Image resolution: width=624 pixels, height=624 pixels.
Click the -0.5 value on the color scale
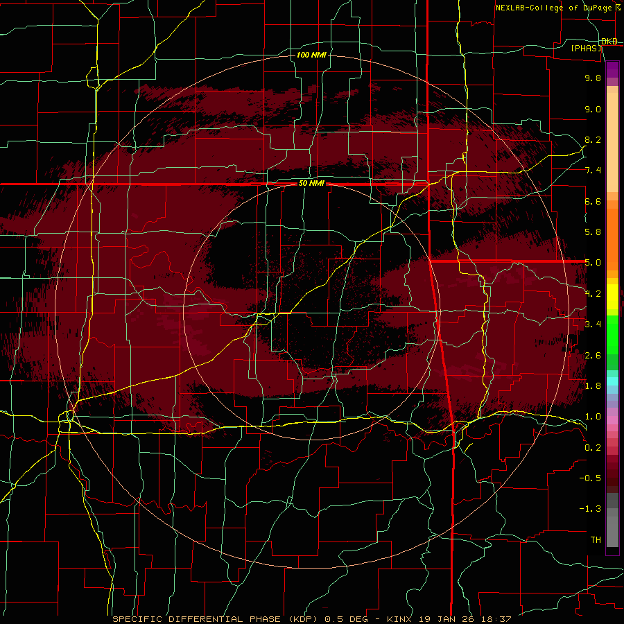[x=590, y=478]
